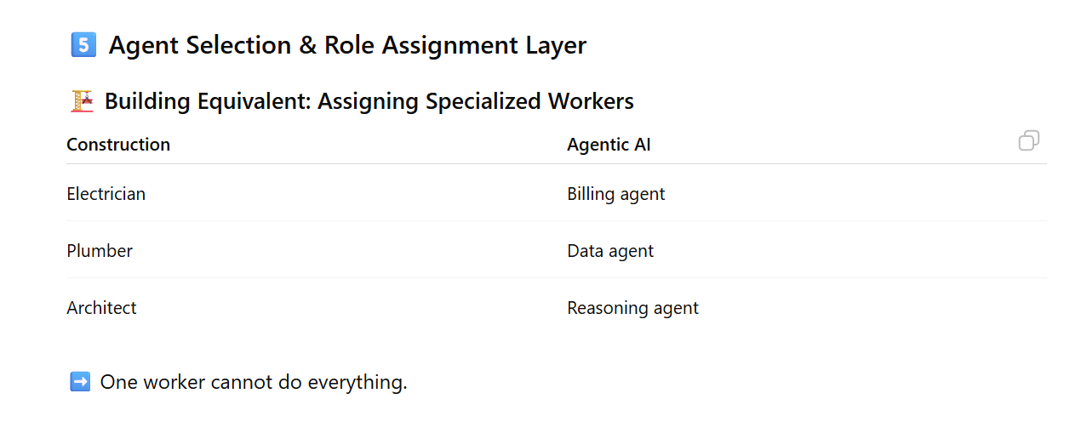Click the blue number 5 emoji

pyautogui.click(x=83, y=45)
